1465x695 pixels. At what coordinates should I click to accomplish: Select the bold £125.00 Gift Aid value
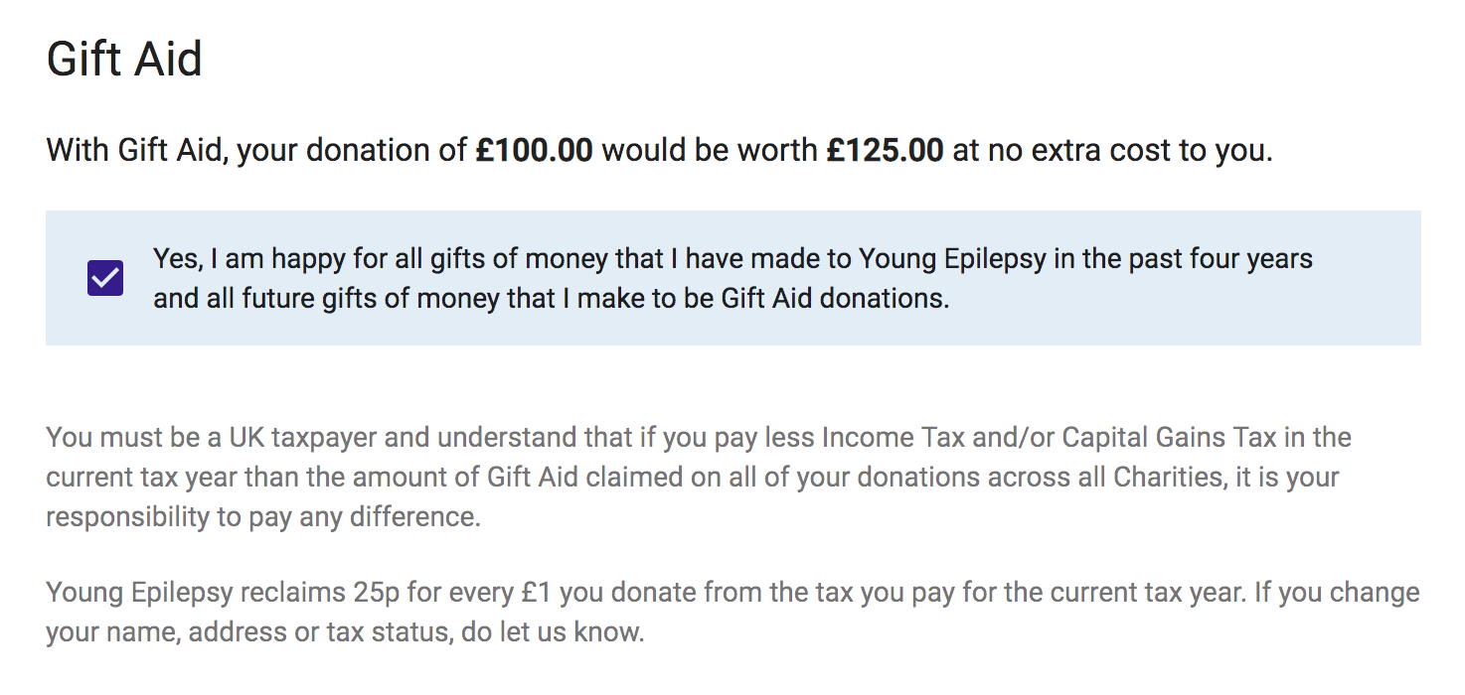[x=885, y=149]
